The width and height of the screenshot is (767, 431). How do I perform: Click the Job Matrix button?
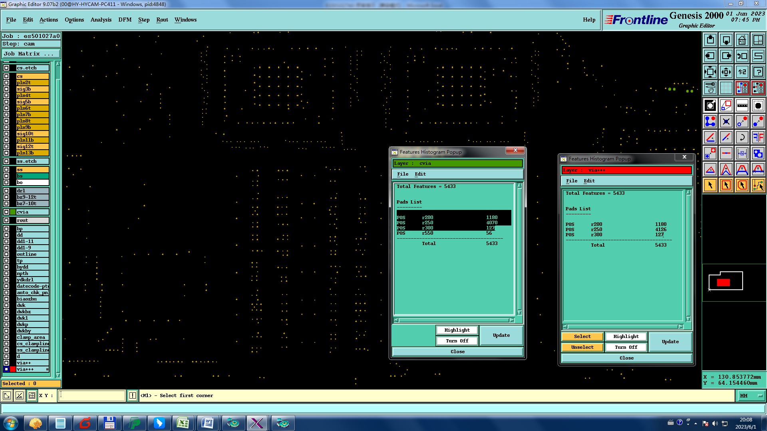pos(31,53)
